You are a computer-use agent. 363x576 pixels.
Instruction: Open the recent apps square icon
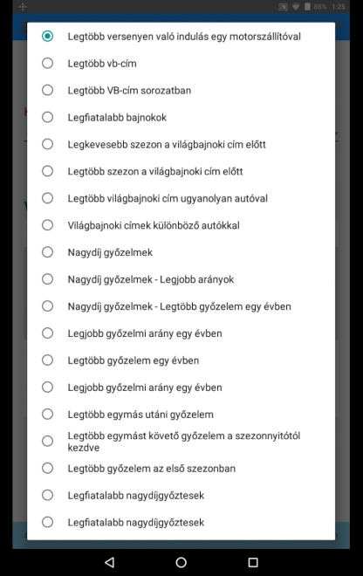click(x=253, y=562)
